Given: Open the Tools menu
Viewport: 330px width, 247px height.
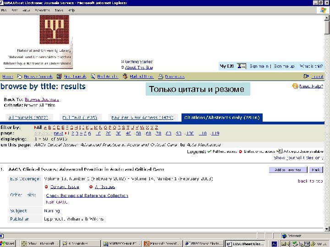Looking at the screenshot, I should [59, 10].
